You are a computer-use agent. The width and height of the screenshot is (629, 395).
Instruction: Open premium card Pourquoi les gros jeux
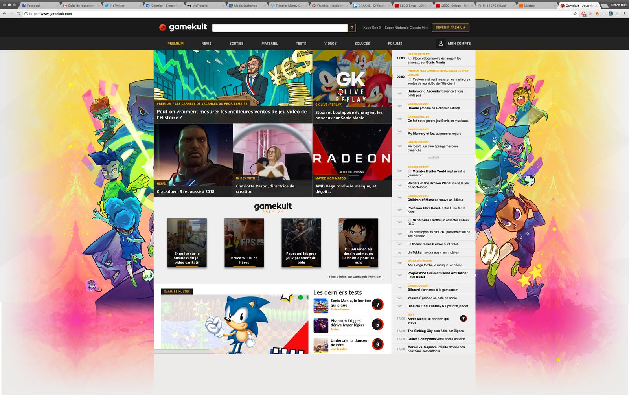point(301,243)
